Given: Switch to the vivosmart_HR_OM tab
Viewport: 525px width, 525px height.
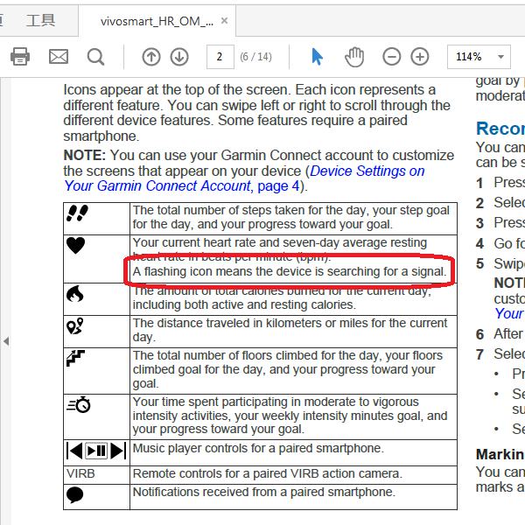Looking at the screenshot, I should click(x=157, y=21).
